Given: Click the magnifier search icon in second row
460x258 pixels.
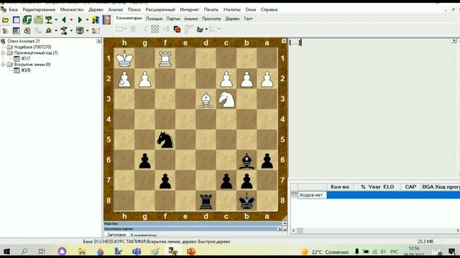Looking at the screenshot, I should [49, 30].
